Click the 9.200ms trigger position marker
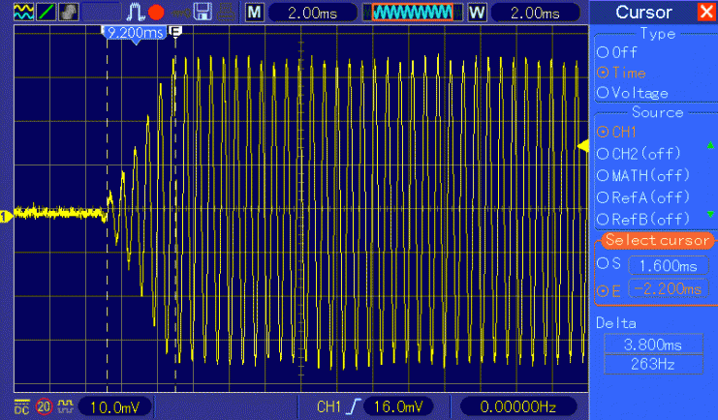The image size is (718, 420). [135, 32]
